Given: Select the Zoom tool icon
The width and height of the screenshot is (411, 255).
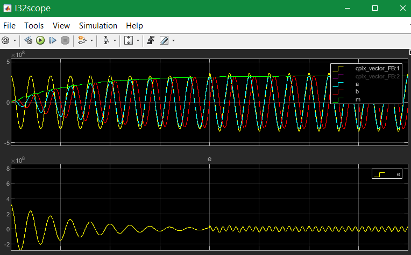Looking at the screenshot, I should click(x=106, y=40).
